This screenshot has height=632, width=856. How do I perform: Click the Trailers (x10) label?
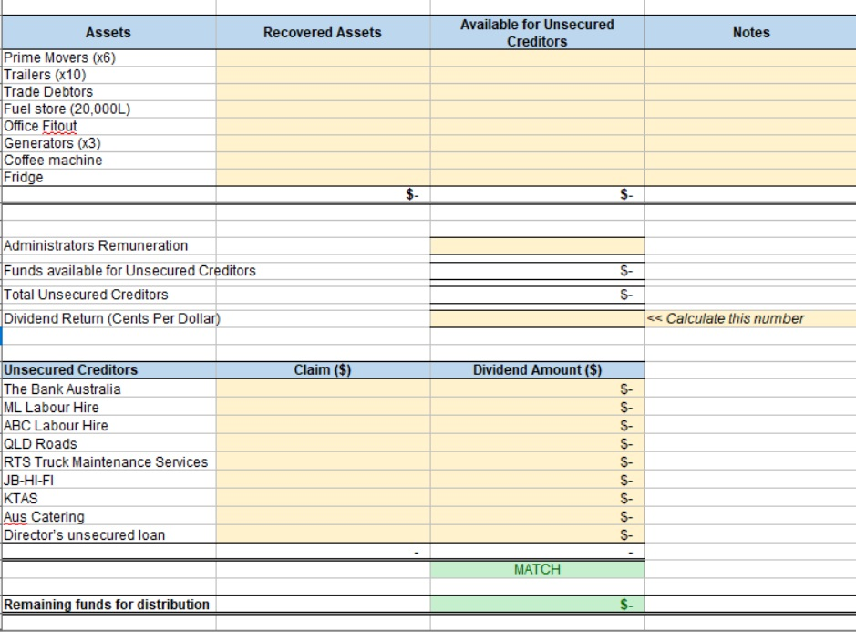[45, 75]
